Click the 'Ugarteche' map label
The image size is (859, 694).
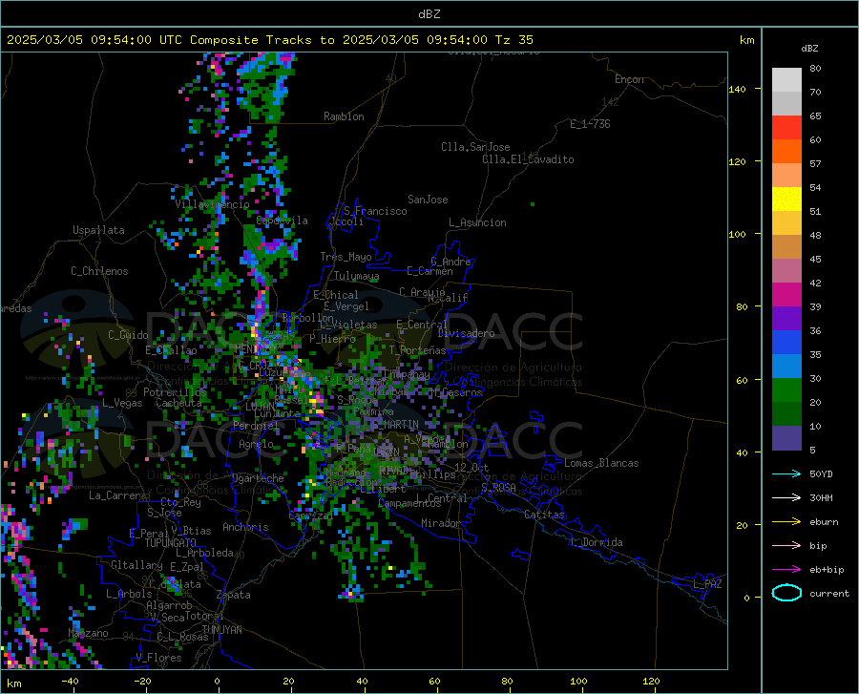258,478
